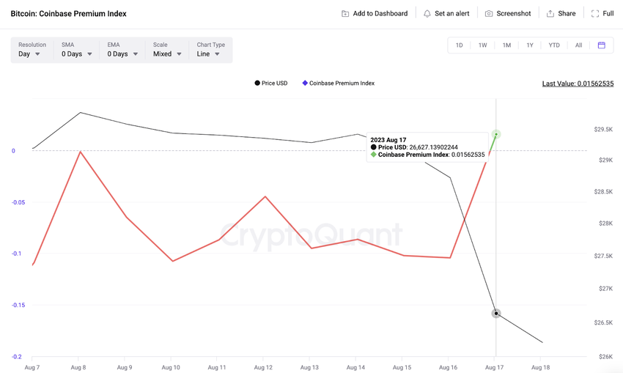This screenshot has height=373, width=623.
Task: Select the YTD time range
Action: click(554, 45)
